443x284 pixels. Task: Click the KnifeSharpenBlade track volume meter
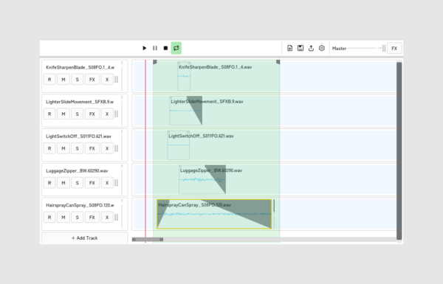tap(117, 80)
